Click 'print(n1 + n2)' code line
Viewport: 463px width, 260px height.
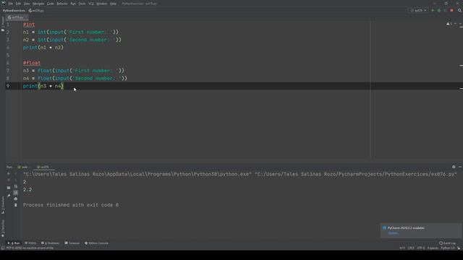tap(43, 48)
